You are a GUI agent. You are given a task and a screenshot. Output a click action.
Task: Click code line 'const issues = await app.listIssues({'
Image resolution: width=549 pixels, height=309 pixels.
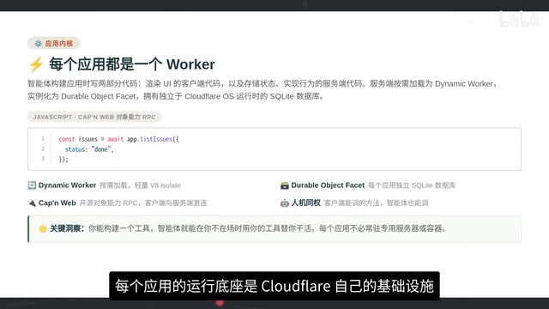pyautogui.click(x=118, y=139)
